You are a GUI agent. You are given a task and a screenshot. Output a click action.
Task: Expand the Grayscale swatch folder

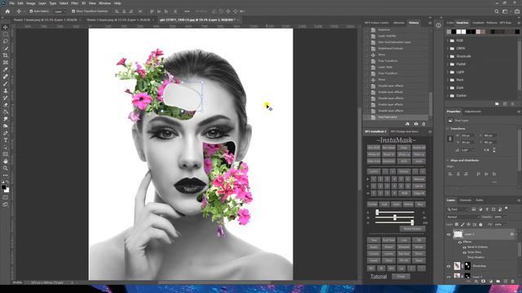click(448, 56)
